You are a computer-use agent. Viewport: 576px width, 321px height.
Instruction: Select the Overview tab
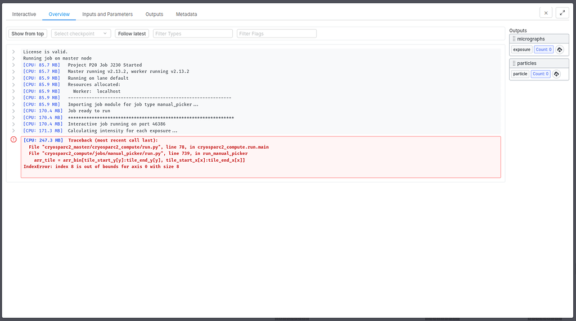pos(59,14)
